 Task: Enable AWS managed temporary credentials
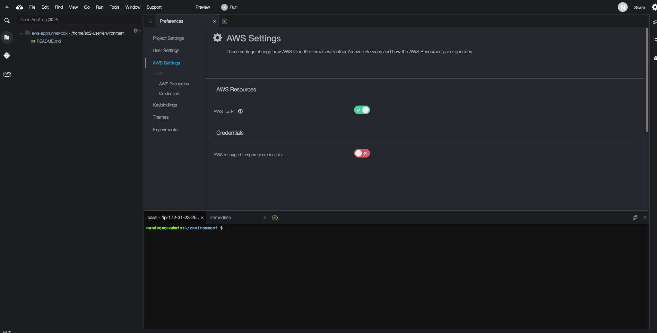coord(362,153)
